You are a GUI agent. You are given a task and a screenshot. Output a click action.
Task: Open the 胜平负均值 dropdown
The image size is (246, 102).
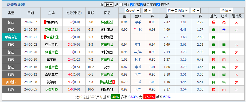(x=178, y=10)
